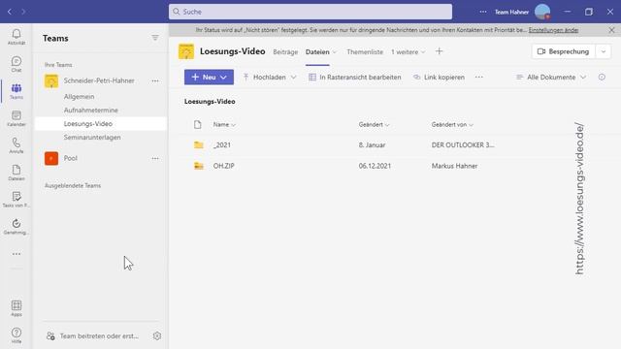Expand the 1 weitere tabs dropdown

click(x=408, y=51)
